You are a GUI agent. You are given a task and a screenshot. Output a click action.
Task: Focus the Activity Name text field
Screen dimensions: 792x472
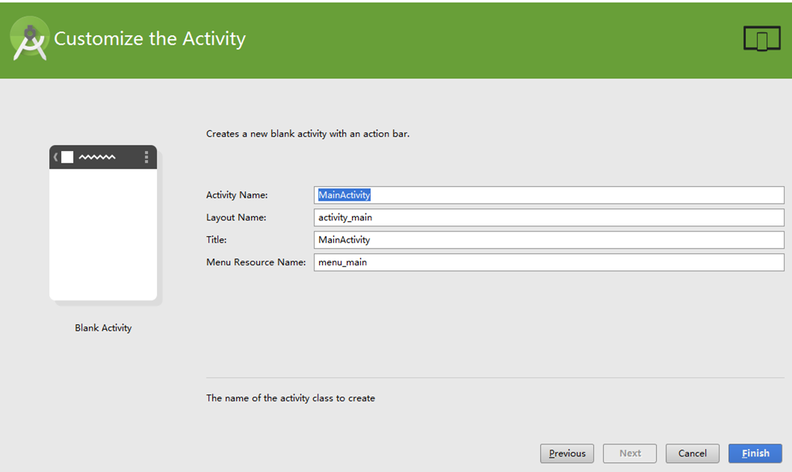(x=548, y=195)
